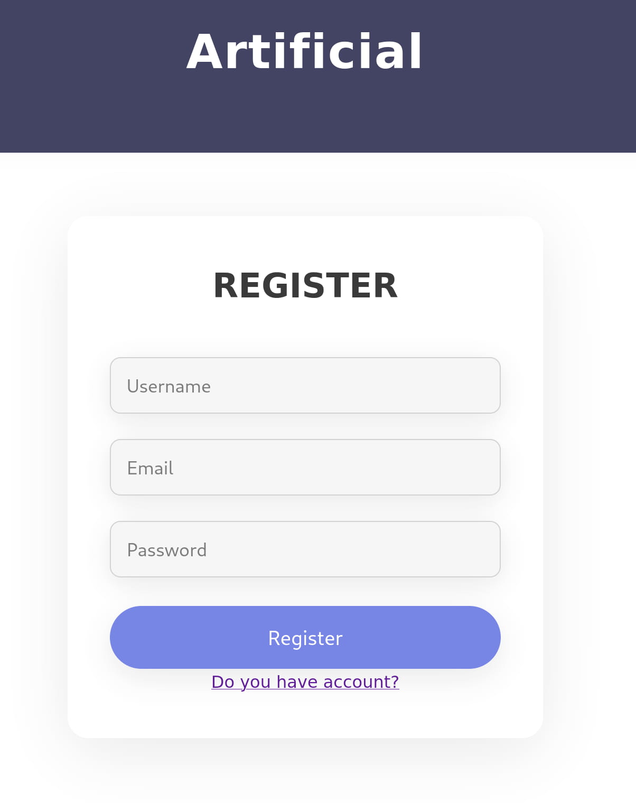Viewport: 636px width, 803px height.
Task: Go to login via account link
Action: coord(305,682)
